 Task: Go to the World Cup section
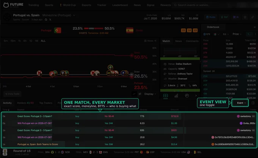68,5
